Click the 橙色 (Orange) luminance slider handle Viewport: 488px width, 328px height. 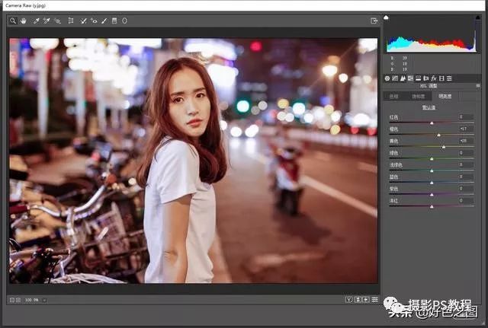coord(440,134)
